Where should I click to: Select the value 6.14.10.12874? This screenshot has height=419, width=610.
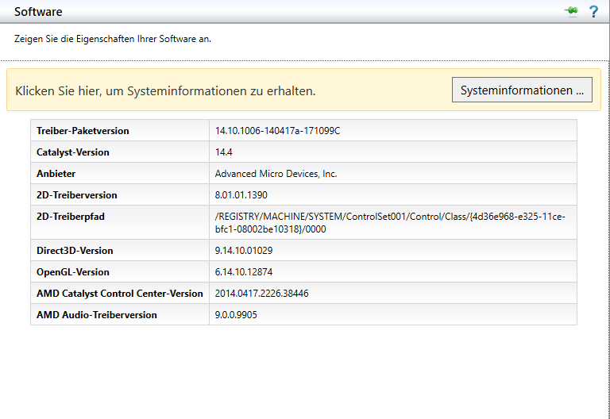[244, 271]
